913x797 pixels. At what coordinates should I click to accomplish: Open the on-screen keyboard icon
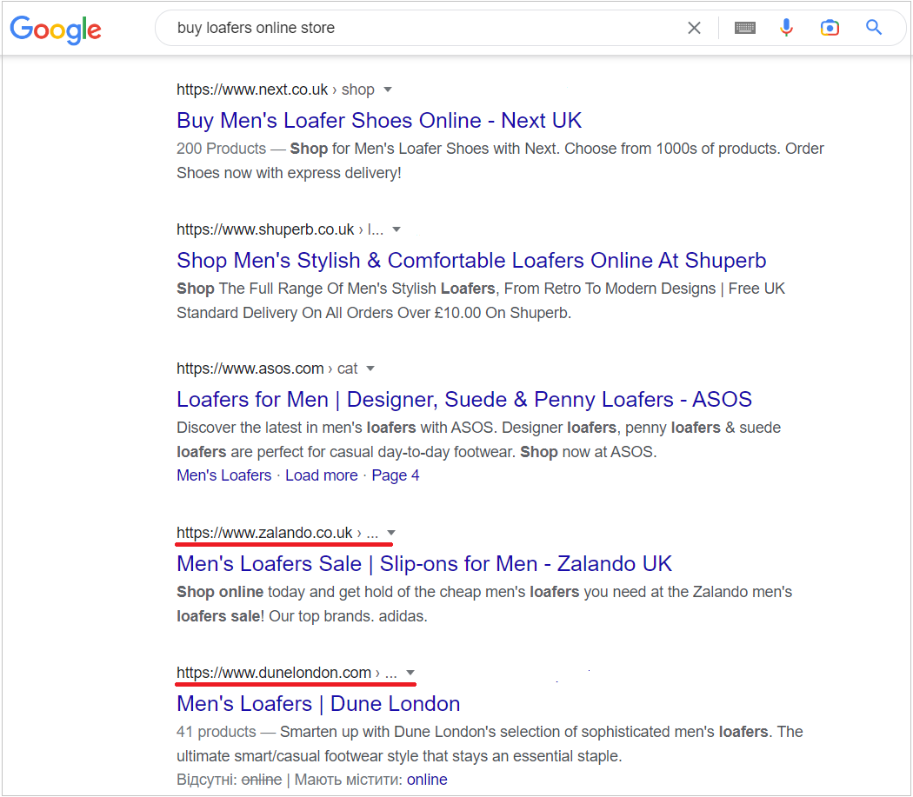pos(744,28)
